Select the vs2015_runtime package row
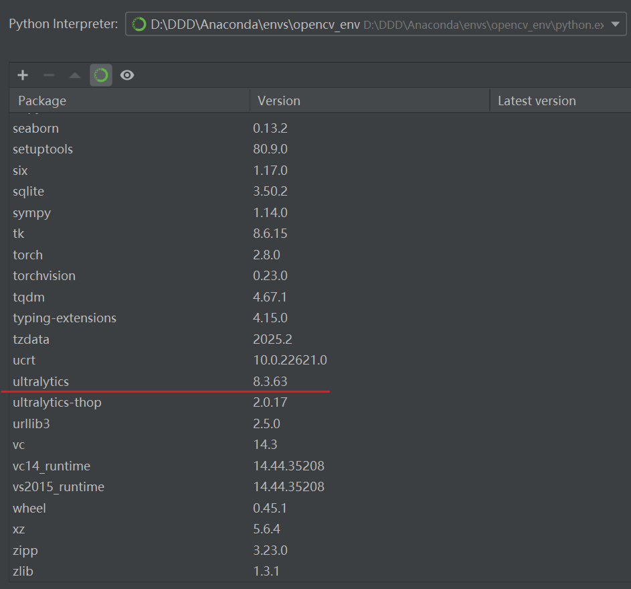 tap(320, 486)
